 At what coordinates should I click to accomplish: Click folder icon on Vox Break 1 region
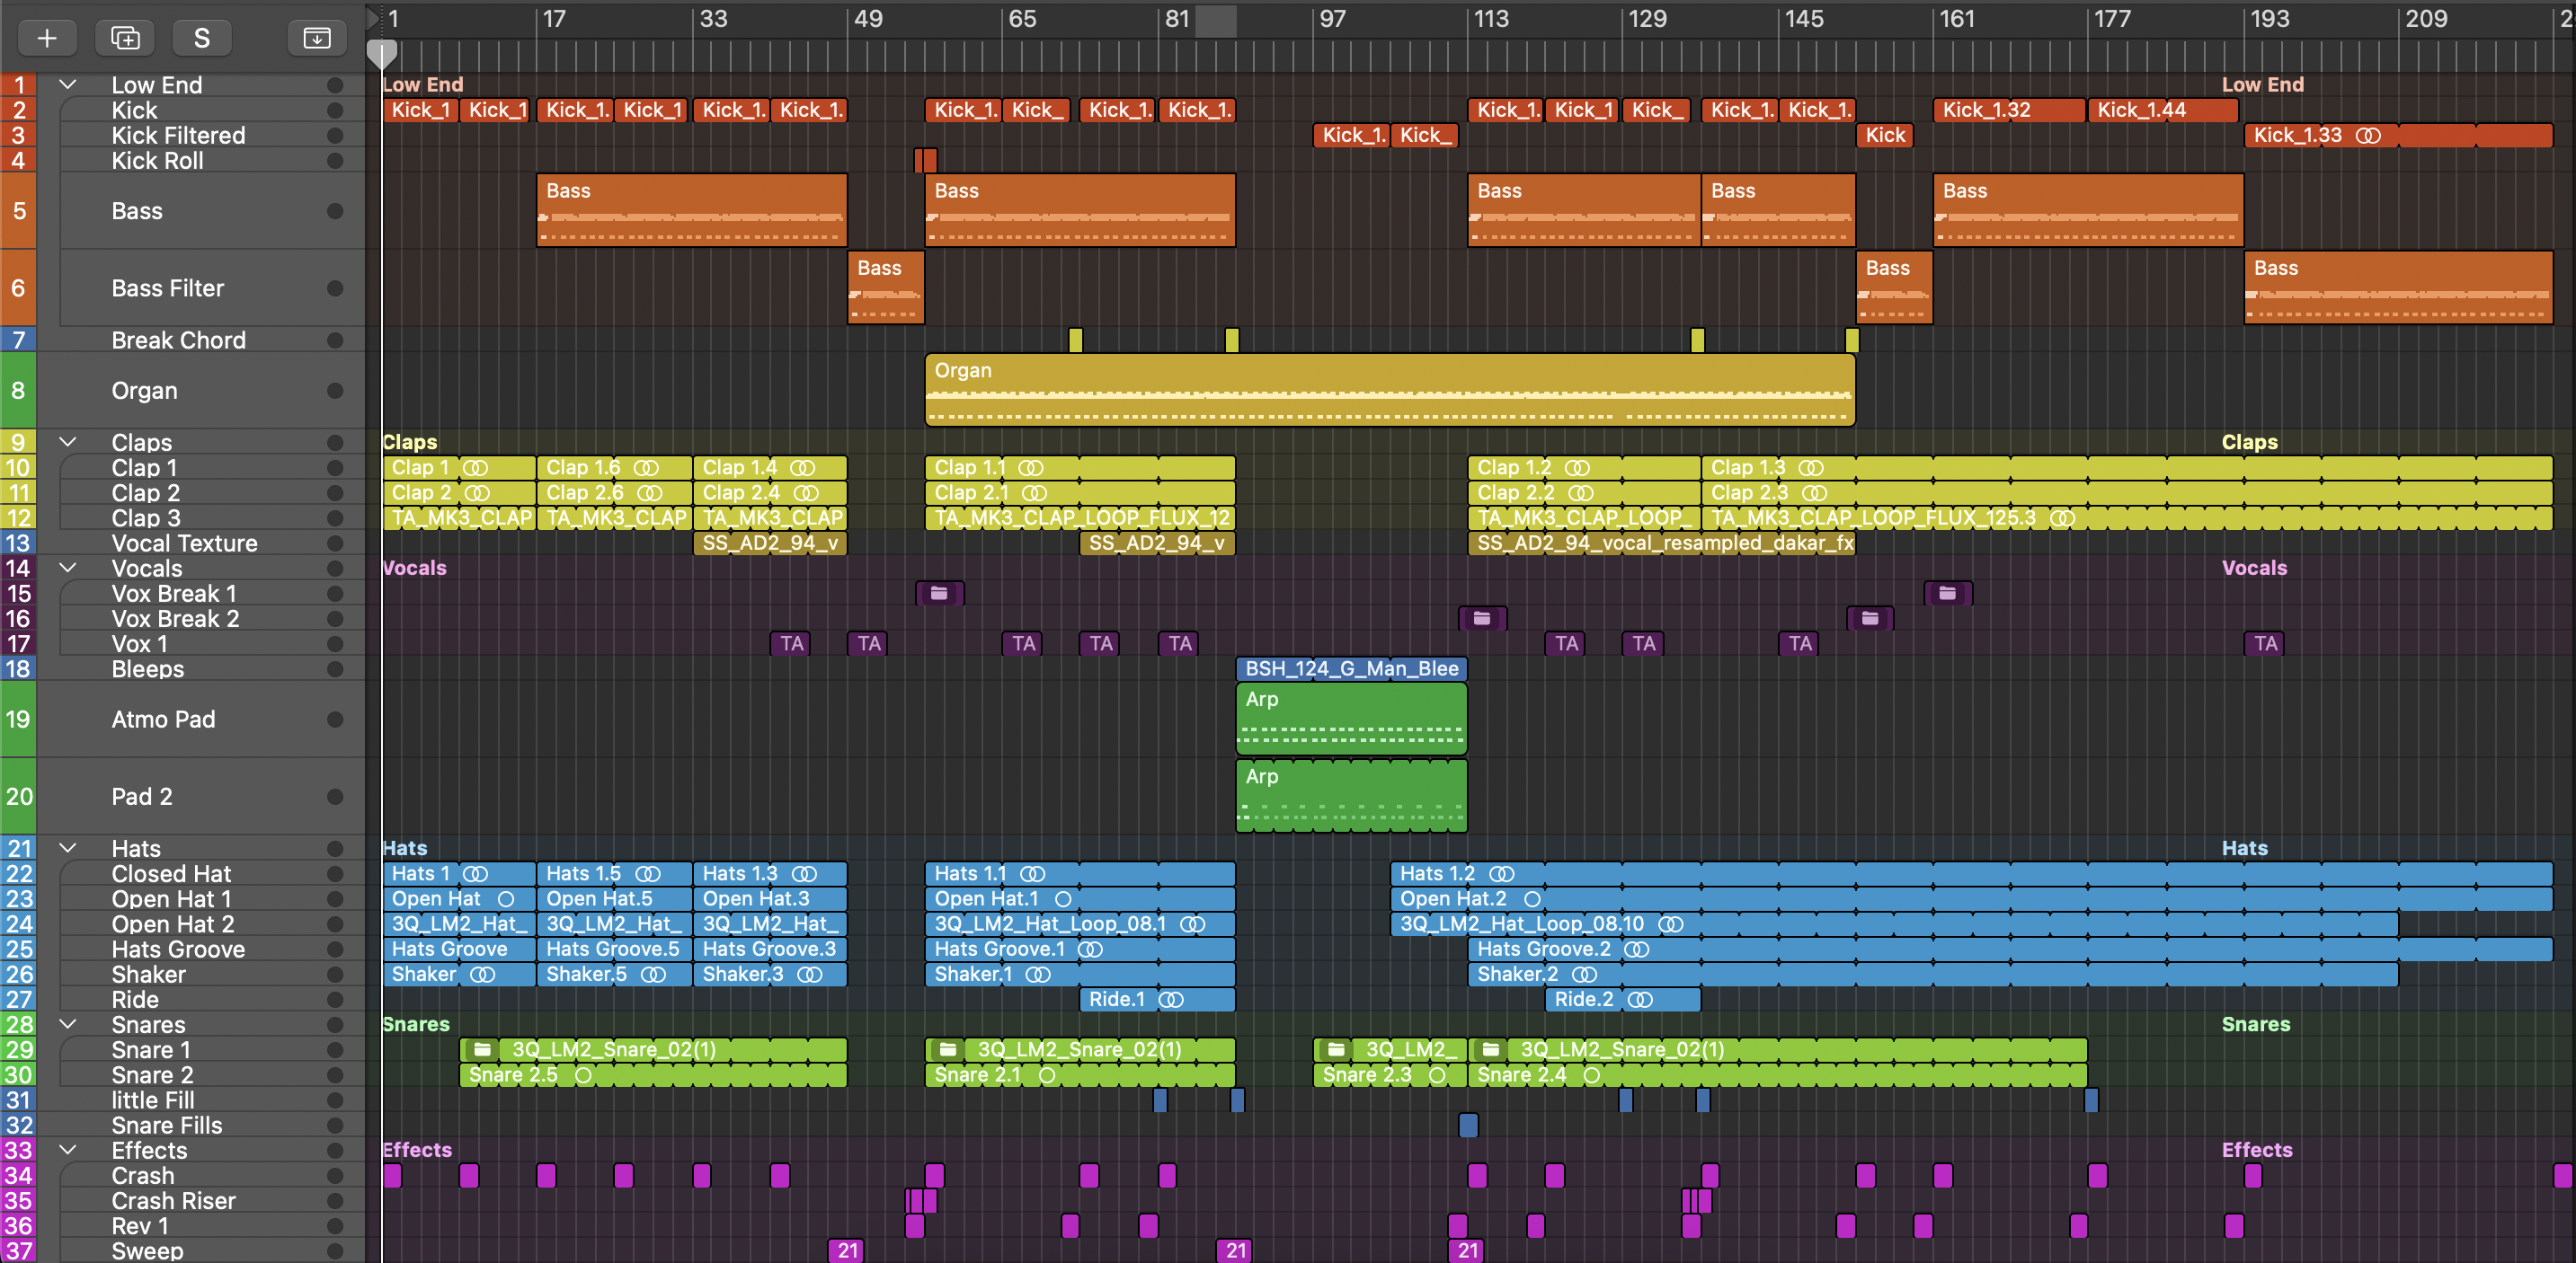(x=939, y=594)
